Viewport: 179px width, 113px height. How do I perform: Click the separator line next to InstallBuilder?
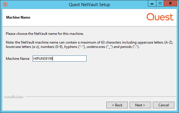(101, 97)
